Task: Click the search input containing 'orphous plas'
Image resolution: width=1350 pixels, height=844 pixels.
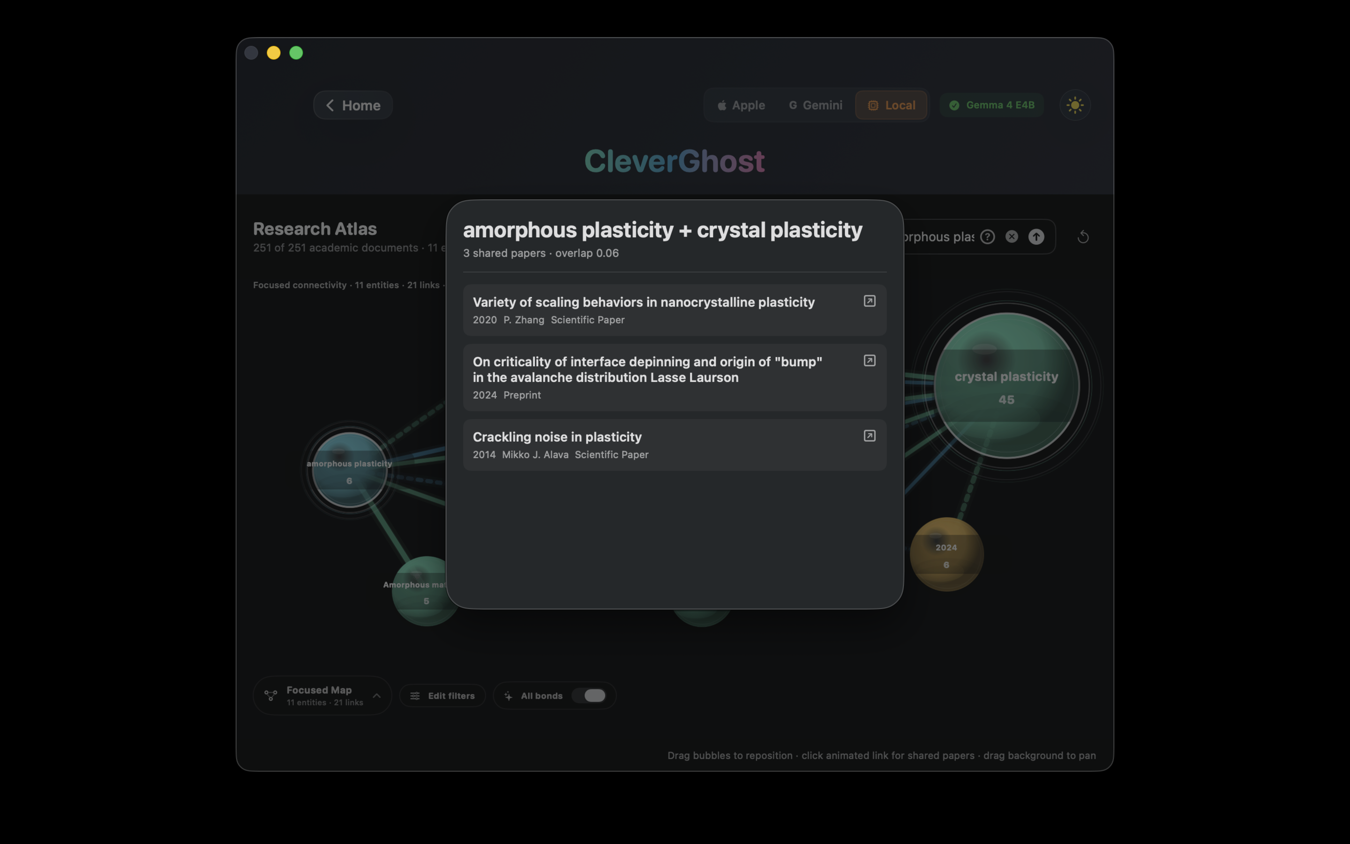Action: [x=939, y=237]
